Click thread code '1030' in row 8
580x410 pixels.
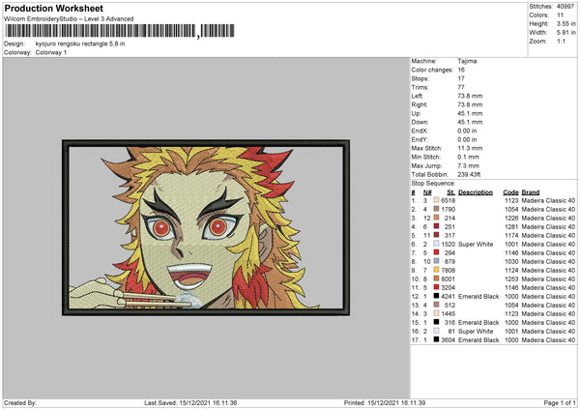click(x=511, y=261)
